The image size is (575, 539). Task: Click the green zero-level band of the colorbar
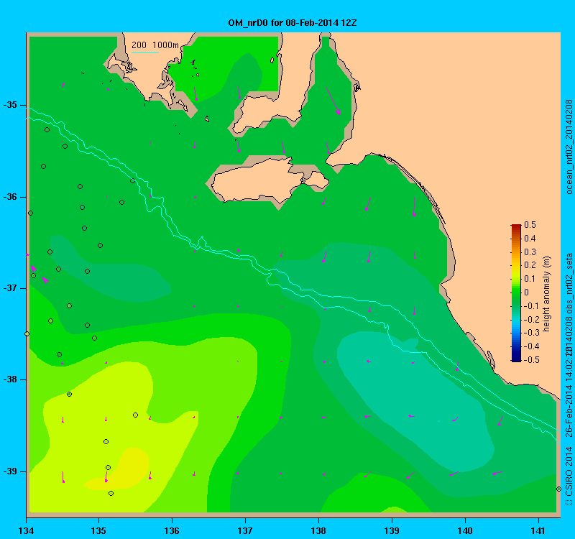tap(516, 292)
